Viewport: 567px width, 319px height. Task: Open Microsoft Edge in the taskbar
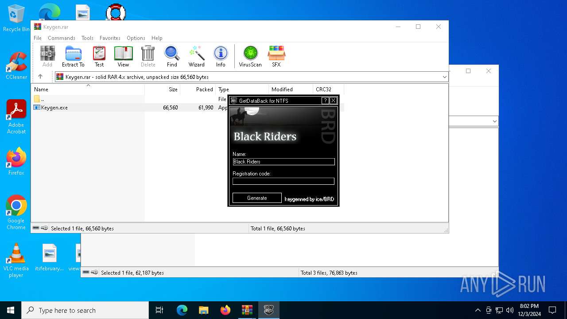(x=182, y=310)
